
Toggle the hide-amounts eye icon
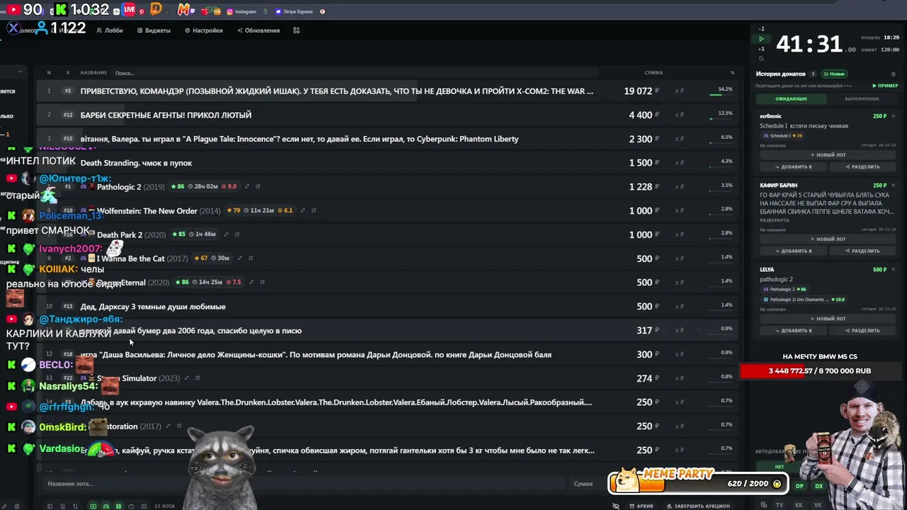(x=616, y=506)
